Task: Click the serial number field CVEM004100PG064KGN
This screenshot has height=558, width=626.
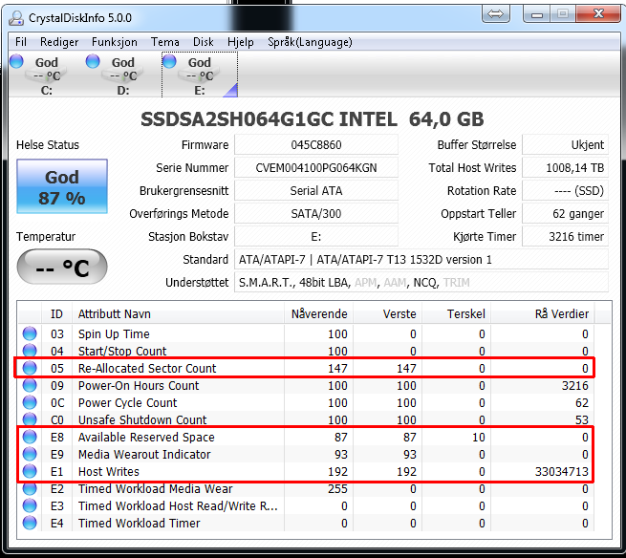Action: point(316,167)
